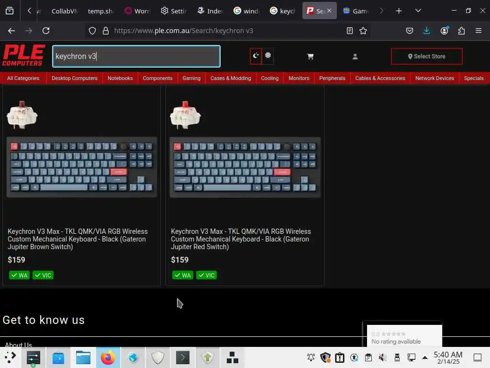Open the About Us footer link
Viewport: 490px width, 368px height.
pyautogui.click(x=19, y=345)
